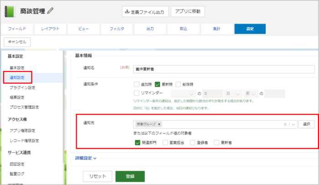Open プラグイン設定 in the sidebar

point(22,87)
